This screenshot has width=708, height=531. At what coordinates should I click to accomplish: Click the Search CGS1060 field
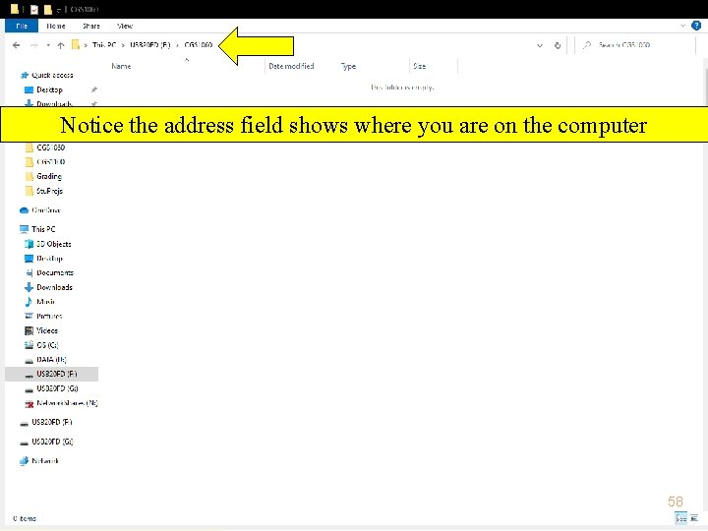tap(636, 45)
